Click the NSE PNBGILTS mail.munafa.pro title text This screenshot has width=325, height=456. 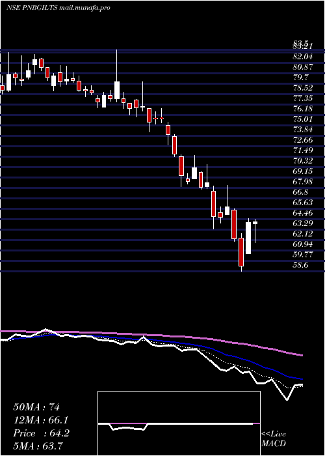click(x=58, y=8)
